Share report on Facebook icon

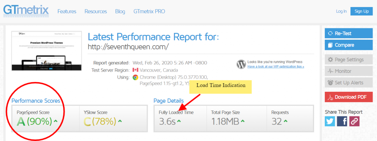[342, 121]
